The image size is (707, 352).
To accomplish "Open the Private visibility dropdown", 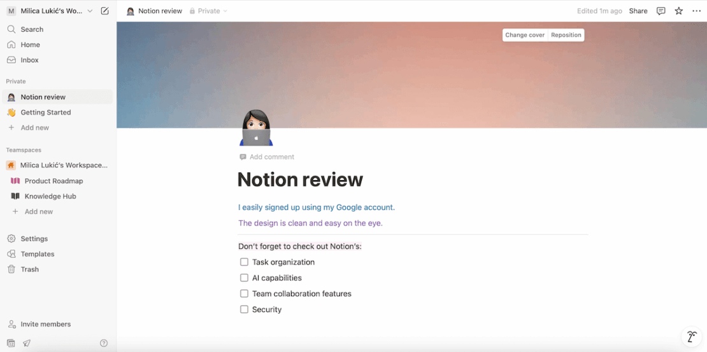I will pos(208,11).
